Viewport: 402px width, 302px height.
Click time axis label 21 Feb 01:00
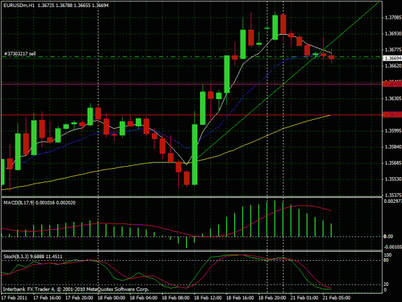(304, 298)
